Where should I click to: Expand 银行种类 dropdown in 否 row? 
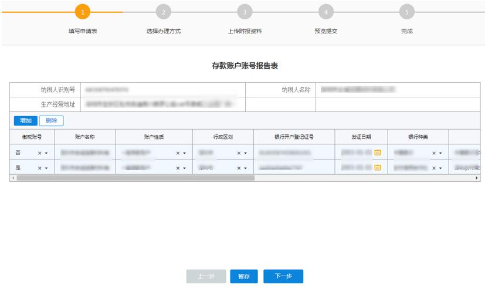(x=441, y=153)
